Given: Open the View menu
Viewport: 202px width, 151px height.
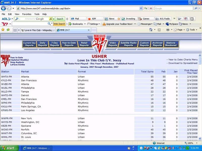Looking at the screenshot, I should pos(17,14).
